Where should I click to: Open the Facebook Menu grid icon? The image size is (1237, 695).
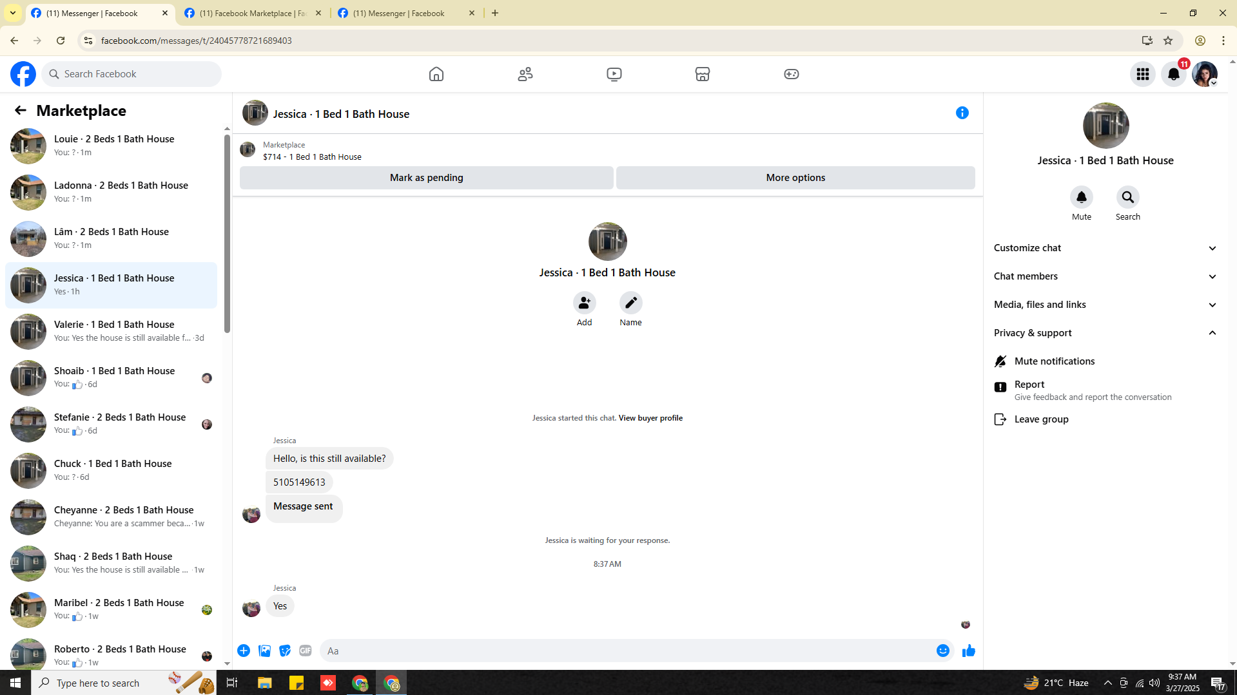point(1143,74)
